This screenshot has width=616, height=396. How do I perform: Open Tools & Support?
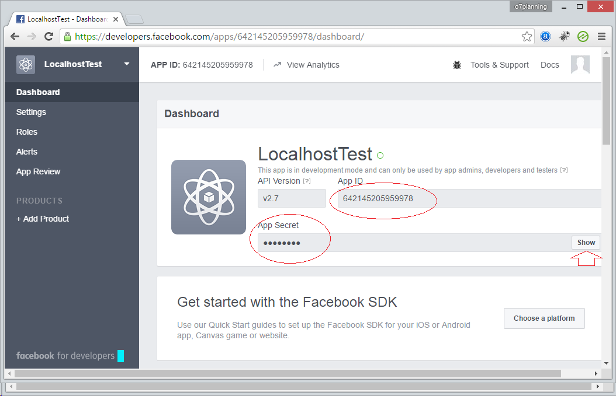click(499, 65)
